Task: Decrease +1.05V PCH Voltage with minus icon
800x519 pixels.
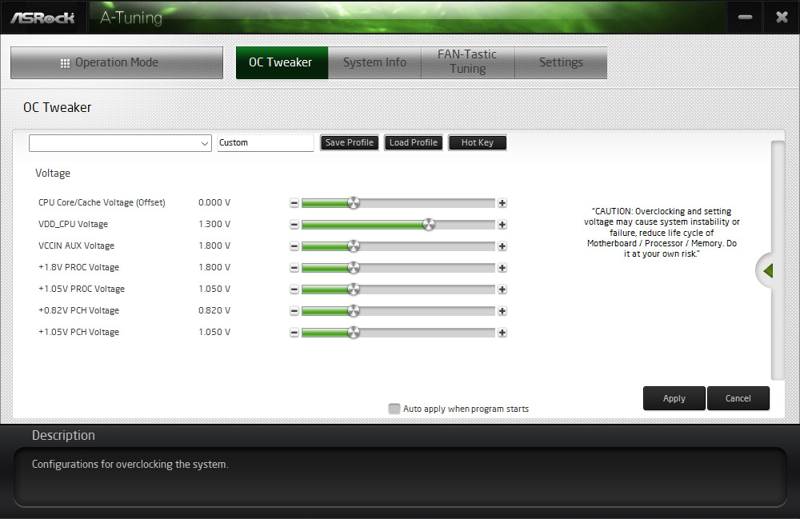Action: [294, 333]
